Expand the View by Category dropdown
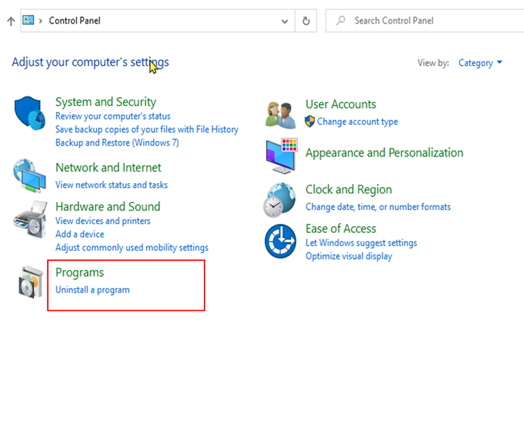Screen dimensions: 524x437 [480, 63]
